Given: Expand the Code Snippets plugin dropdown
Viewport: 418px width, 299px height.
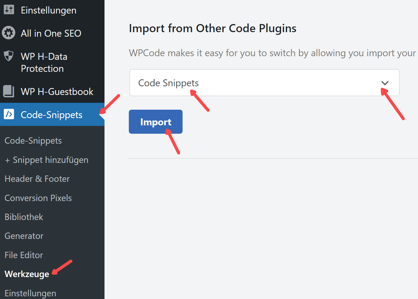Looking at the screenshot, I should click(264, 83).
